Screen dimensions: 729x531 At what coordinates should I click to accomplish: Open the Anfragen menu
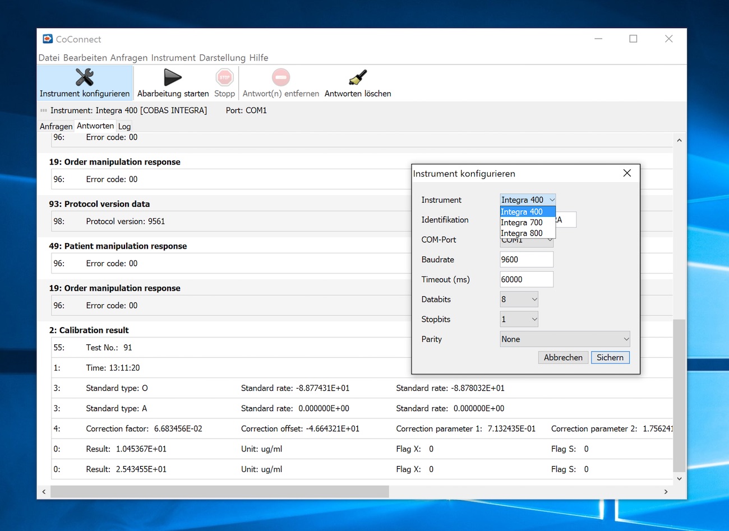(129, 58)
